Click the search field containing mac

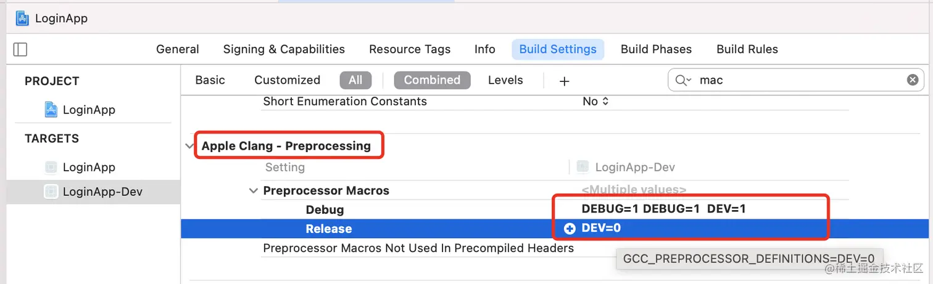[796, 80]
